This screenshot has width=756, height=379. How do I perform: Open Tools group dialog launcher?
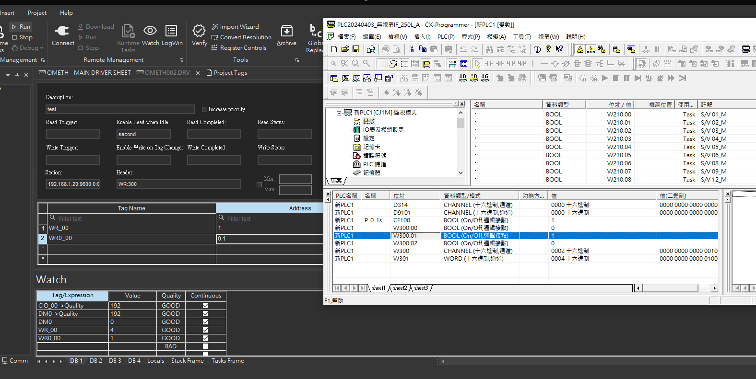point(297,60)
